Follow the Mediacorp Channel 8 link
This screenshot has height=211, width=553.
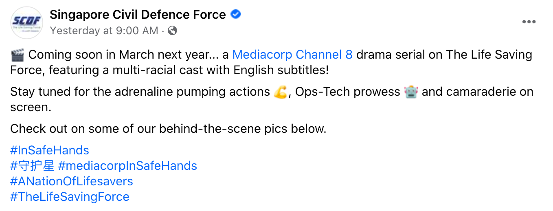coord(292,55)
